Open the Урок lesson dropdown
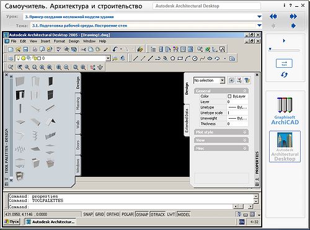This screenshot has width=310, height=230. pyautogui.click(x=259, y=17)
